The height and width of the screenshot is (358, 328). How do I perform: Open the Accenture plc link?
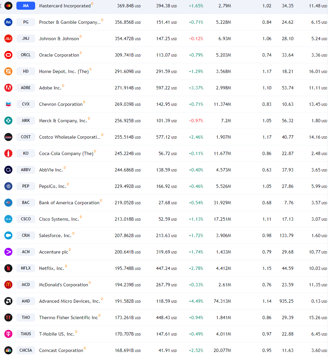[54, 252]
